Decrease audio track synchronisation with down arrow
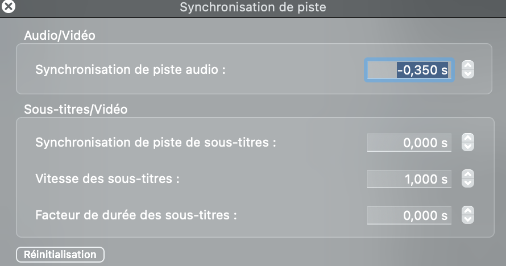This screenshot has height=266, width=506. tap(467, 74)
